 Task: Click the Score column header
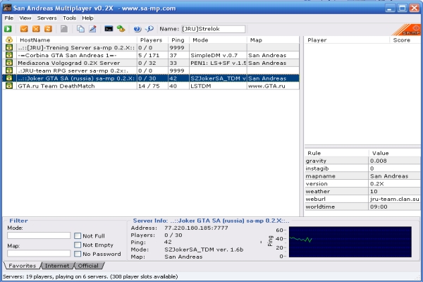(405, 40)
